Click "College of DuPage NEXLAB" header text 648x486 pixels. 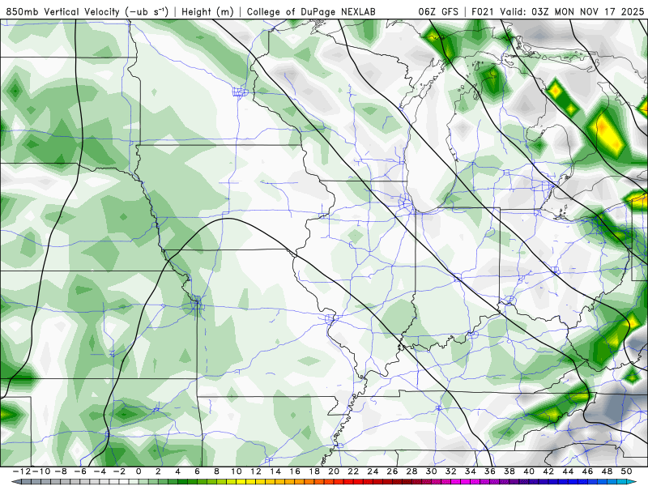[311, 11]
